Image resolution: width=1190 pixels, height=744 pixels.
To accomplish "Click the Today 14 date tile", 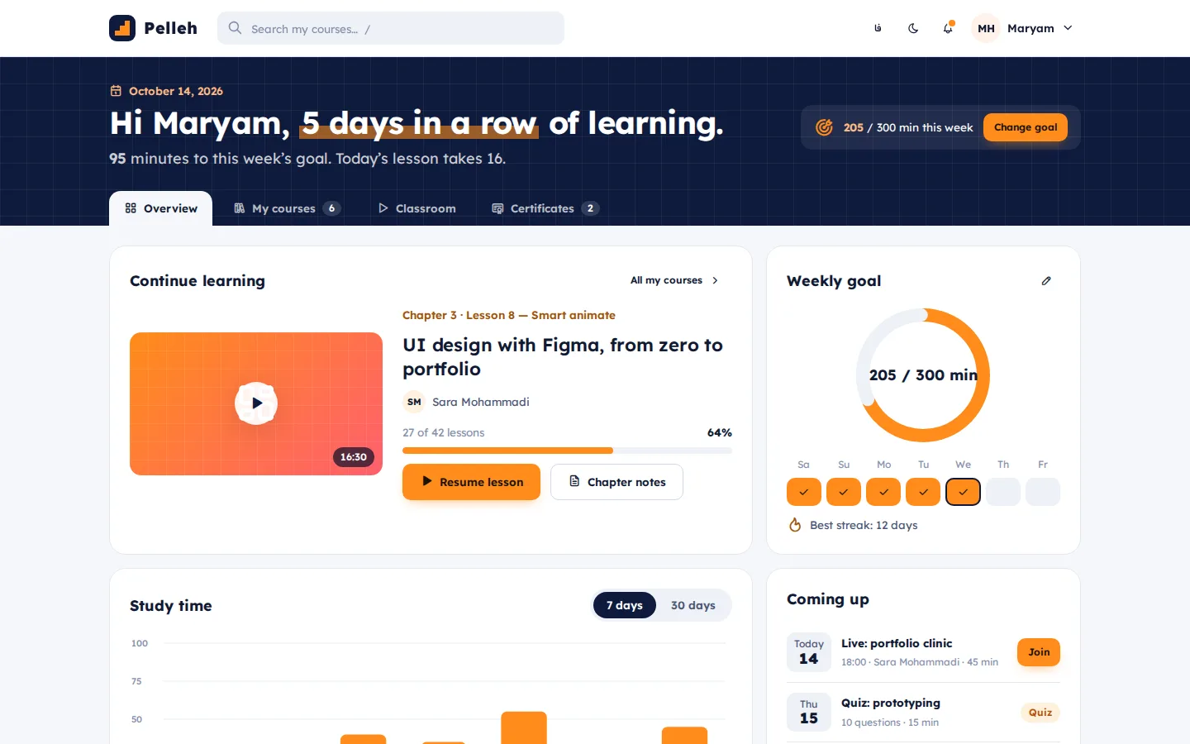I will coord(809,652).
